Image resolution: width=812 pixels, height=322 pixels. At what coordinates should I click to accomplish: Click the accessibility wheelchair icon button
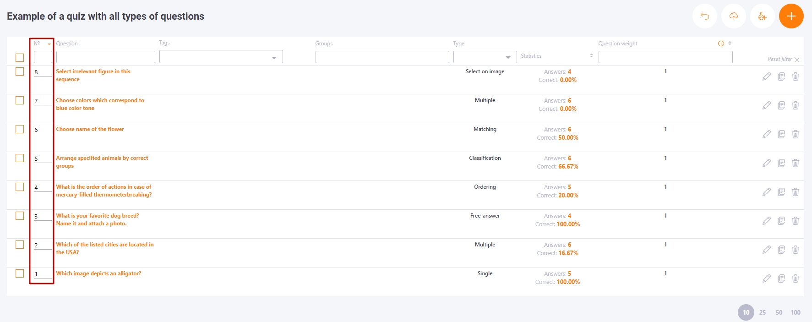[x=763, y=16]
